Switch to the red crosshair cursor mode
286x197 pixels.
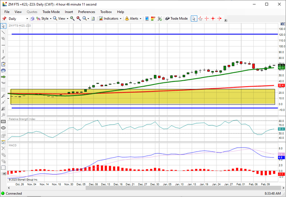(207, 19)
